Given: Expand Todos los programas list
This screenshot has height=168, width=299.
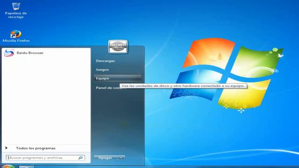Looking at the screenshot, I should [46, 148].
